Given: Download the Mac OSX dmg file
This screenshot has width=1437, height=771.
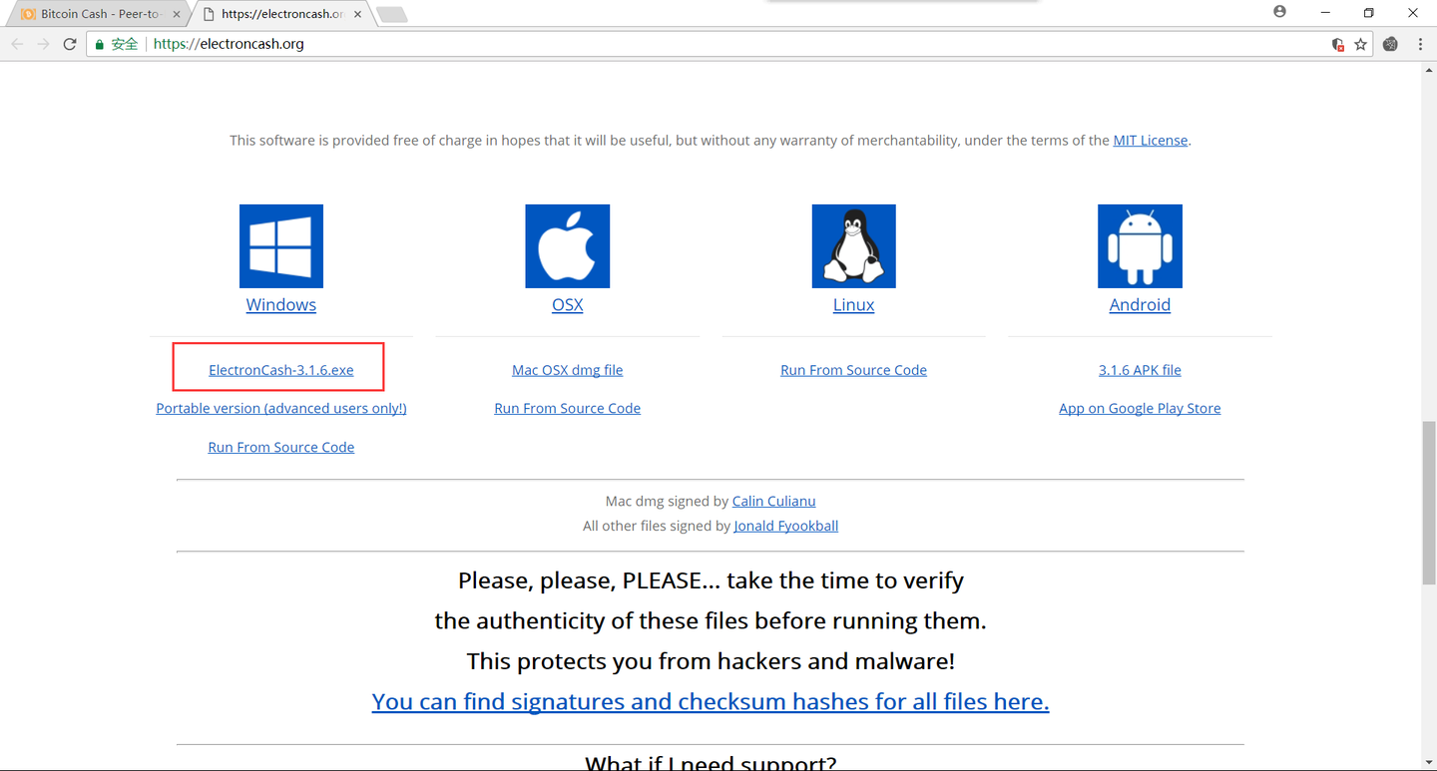Looking at the screenshot, I should coord(568,370).
